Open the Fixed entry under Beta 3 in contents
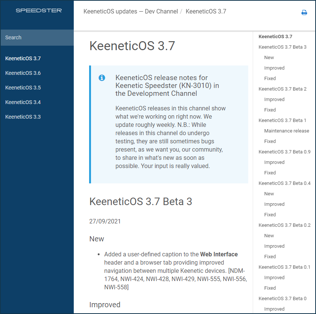The image size is (316, 314). click(270, 78)
